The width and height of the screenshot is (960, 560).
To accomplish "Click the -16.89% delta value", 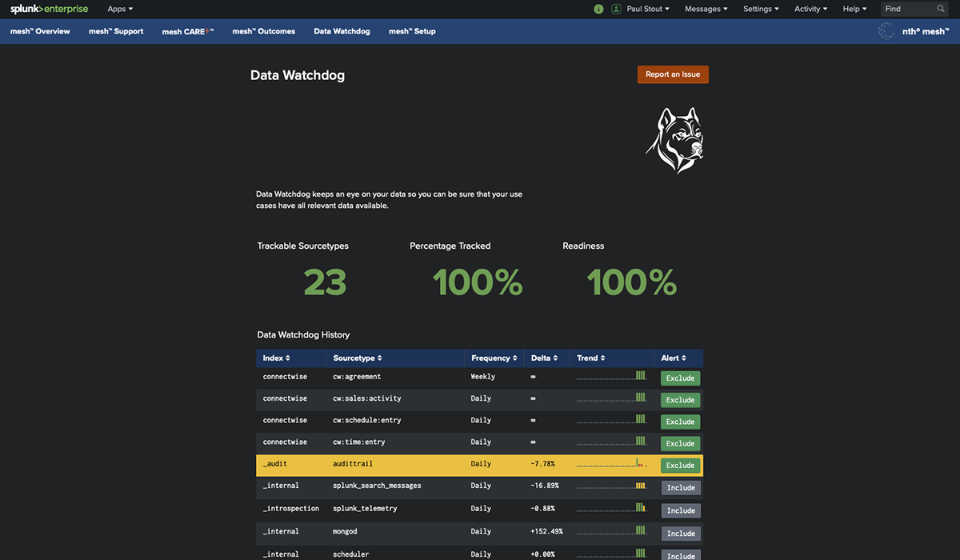I will tap(545, 485).
